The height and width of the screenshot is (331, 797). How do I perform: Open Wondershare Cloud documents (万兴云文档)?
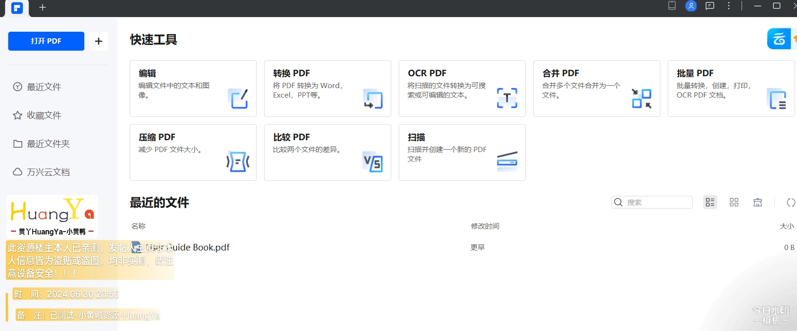48,172
